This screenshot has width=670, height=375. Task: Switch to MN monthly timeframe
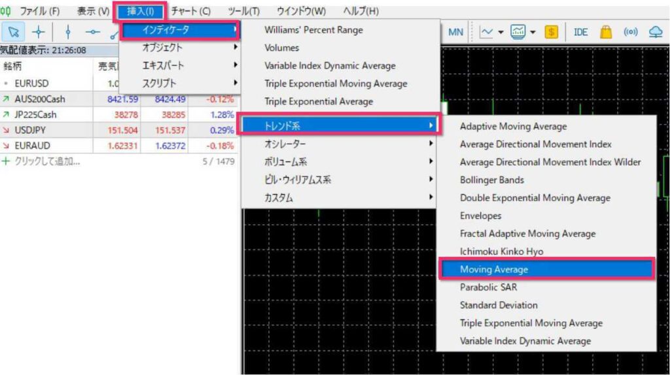tap(456, 32)
